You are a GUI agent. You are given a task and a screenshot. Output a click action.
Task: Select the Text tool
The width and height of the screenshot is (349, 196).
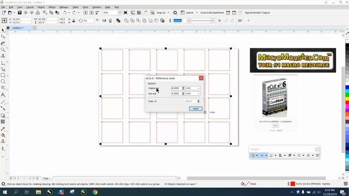(3, 95)
